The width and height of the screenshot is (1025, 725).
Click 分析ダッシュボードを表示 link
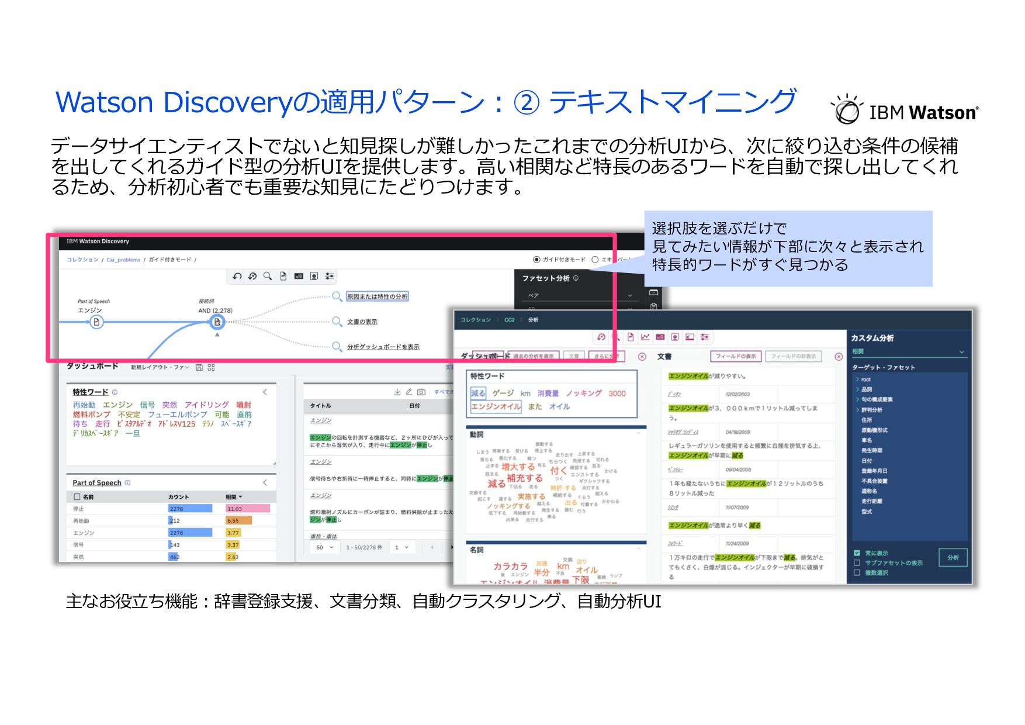click(383, 347)
